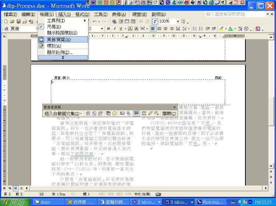Click the New blank document icon

6,22
